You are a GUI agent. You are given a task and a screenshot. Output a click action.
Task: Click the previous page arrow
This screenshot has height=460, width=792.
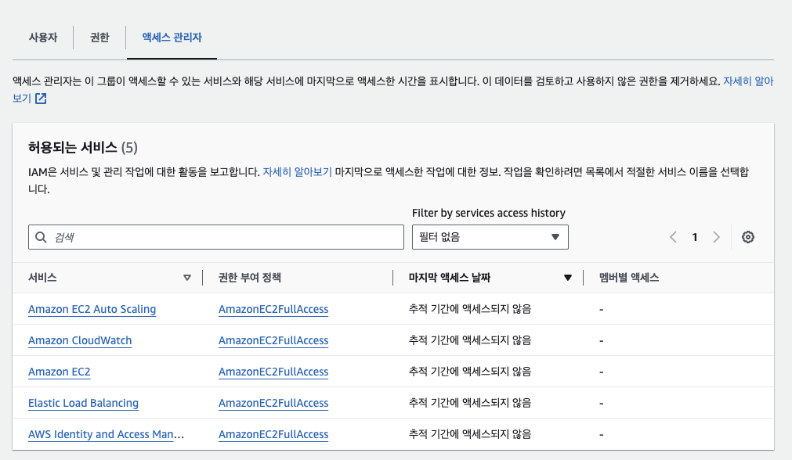click(673, 237)
